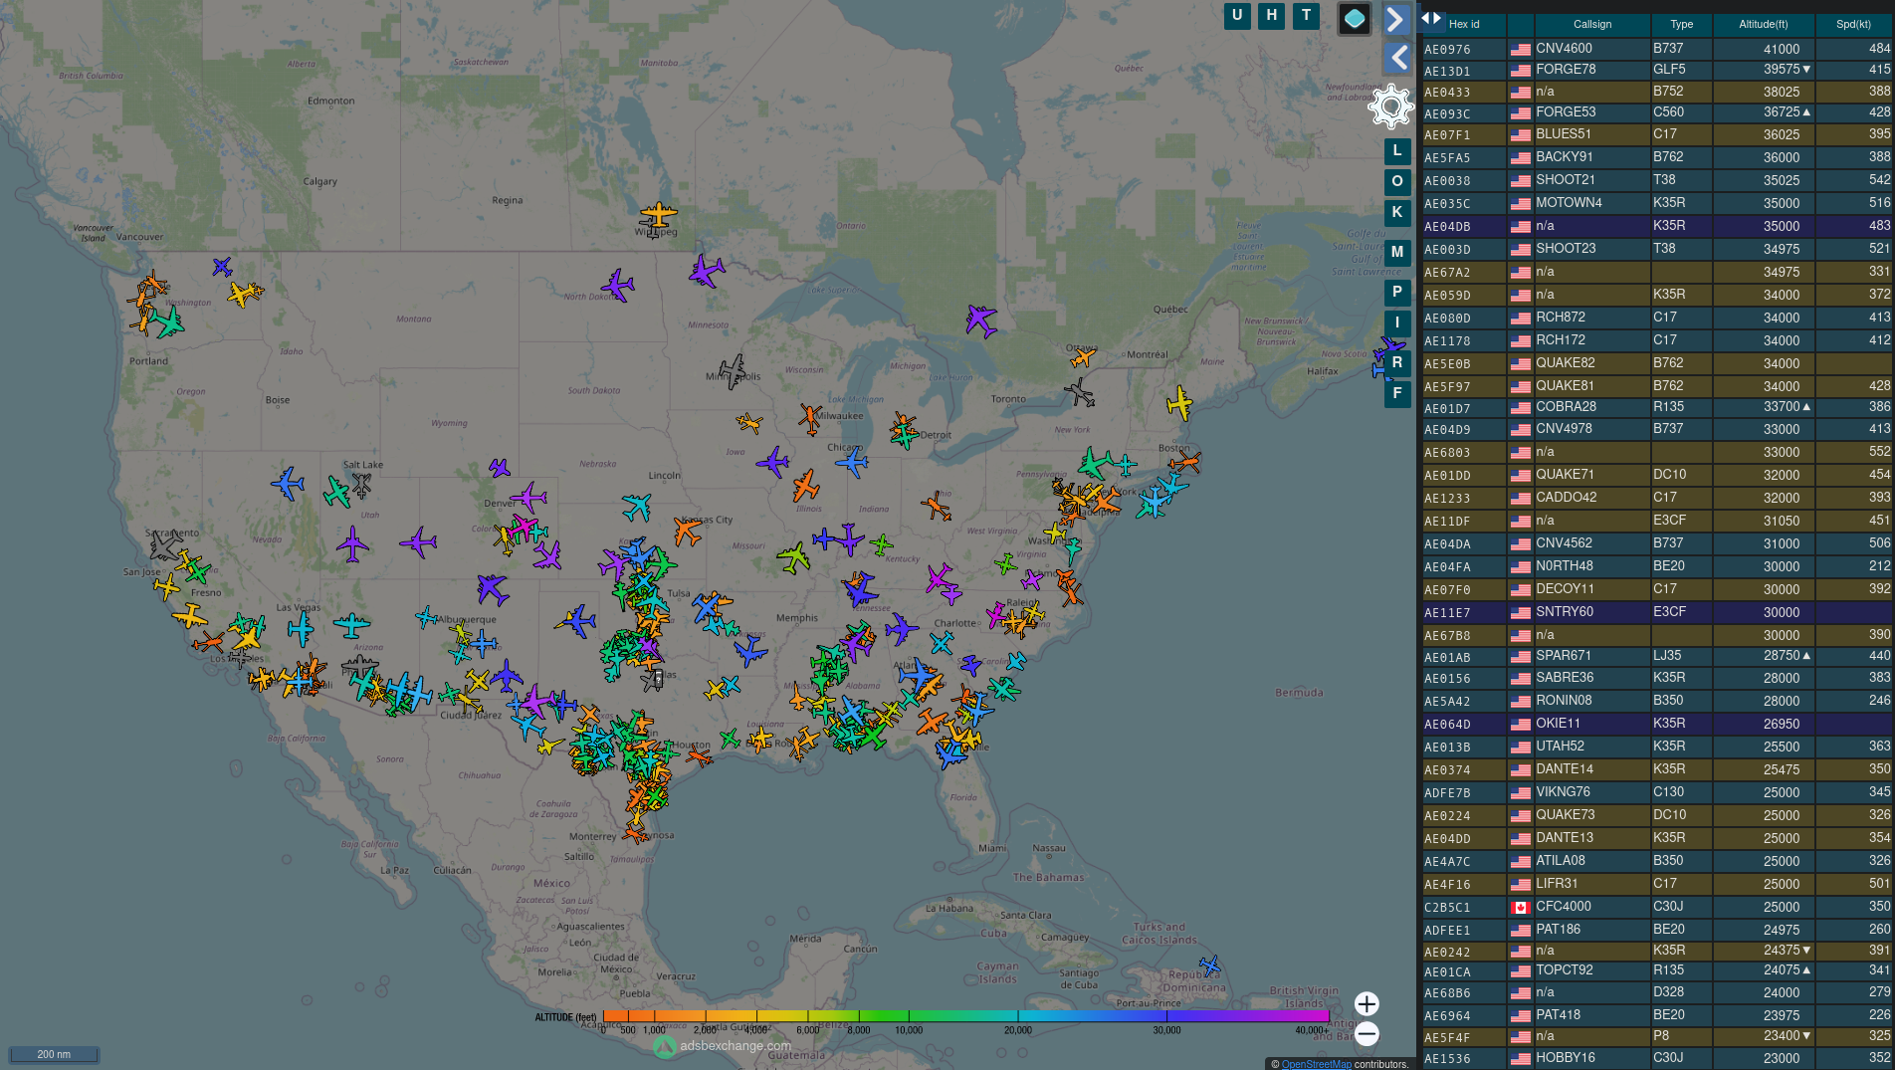Screen dimensions: 1895x1070
Task: Select the purple aircraft over North Dakota
Action: click(x=617, y=286)
